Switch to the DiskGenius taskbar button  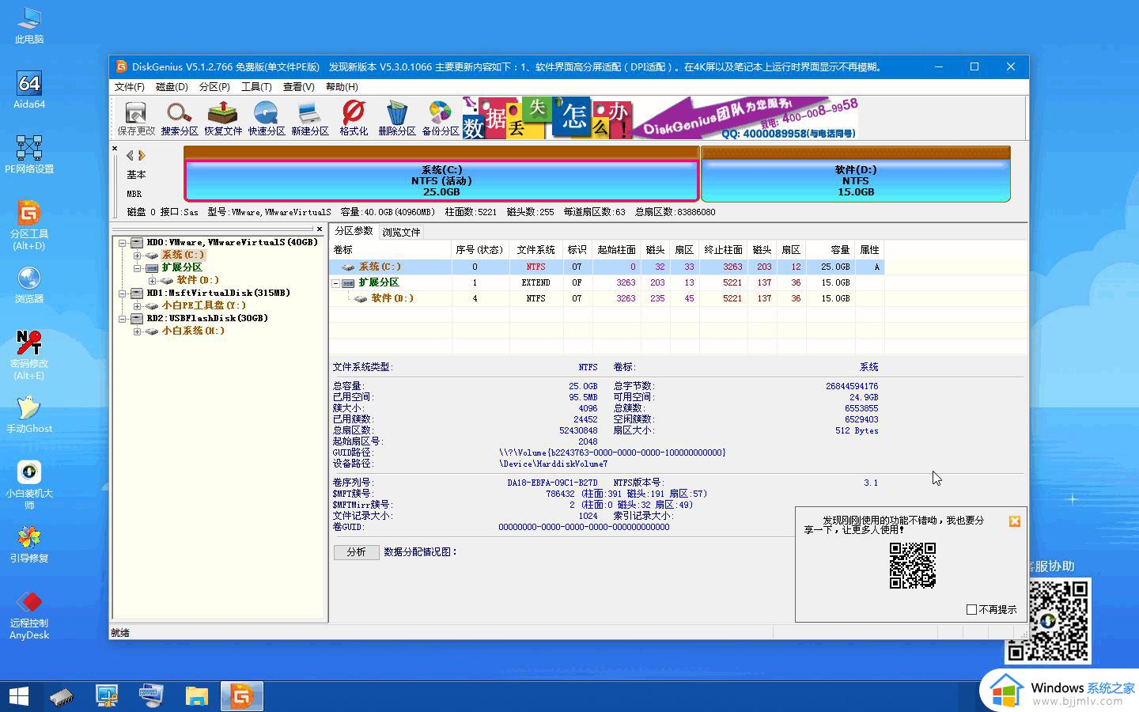pos(241,696)
